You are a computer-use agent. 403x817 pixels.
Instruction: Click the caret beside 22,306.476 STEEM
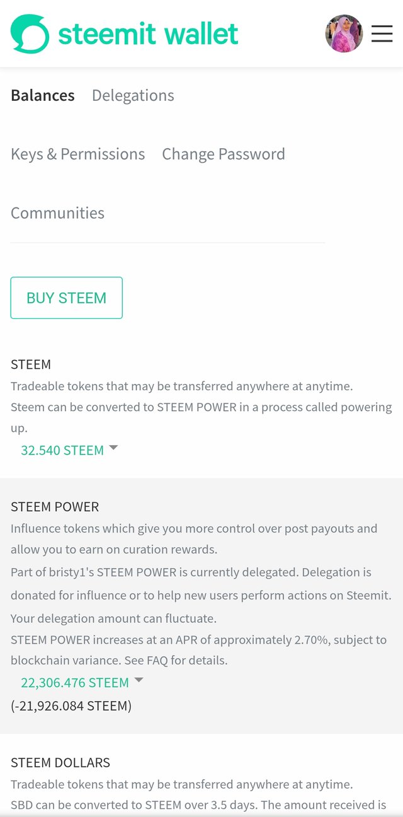pyautogui.click(x=139, y=680)
